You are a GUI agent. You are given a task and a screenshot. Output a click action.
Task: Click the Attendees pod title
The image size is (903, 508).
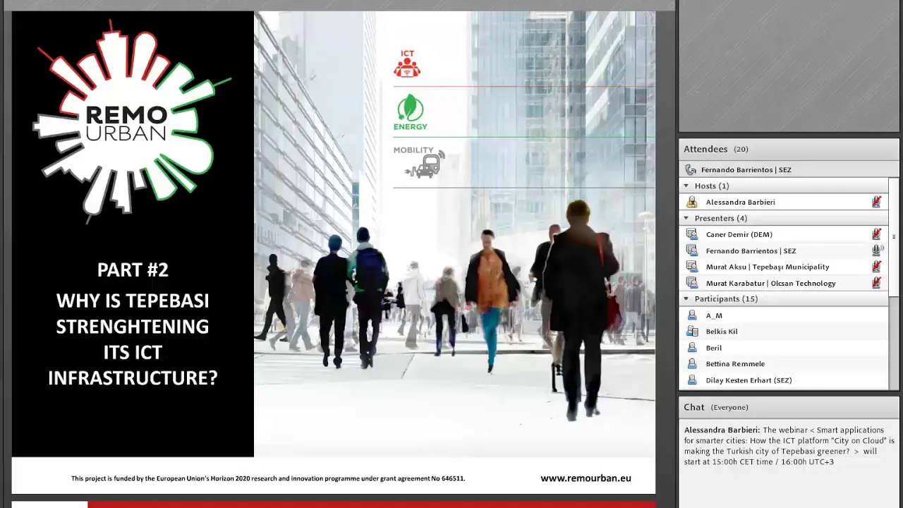(705, 150)
